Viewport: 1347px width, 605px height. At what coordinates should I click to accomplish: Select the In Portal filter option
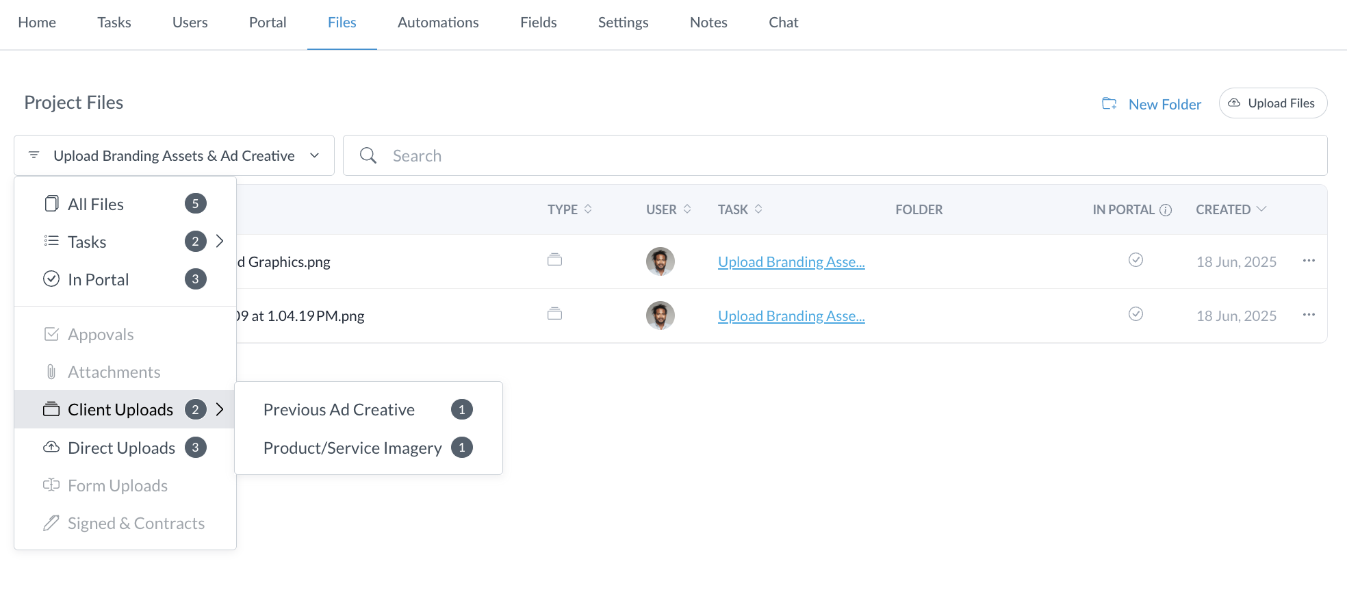tap(98, 279)
